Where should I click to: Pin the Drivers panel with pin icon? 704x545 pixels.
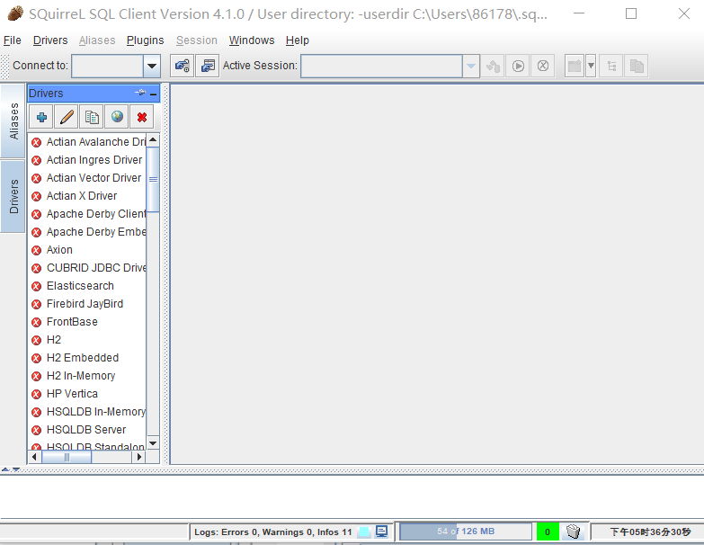140,93
